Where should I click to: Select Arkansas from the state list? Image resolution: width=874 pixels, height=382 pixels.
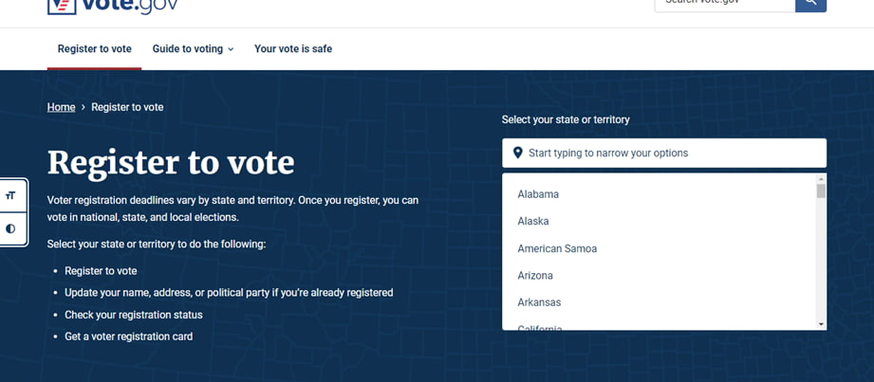(x=539, y=302)
